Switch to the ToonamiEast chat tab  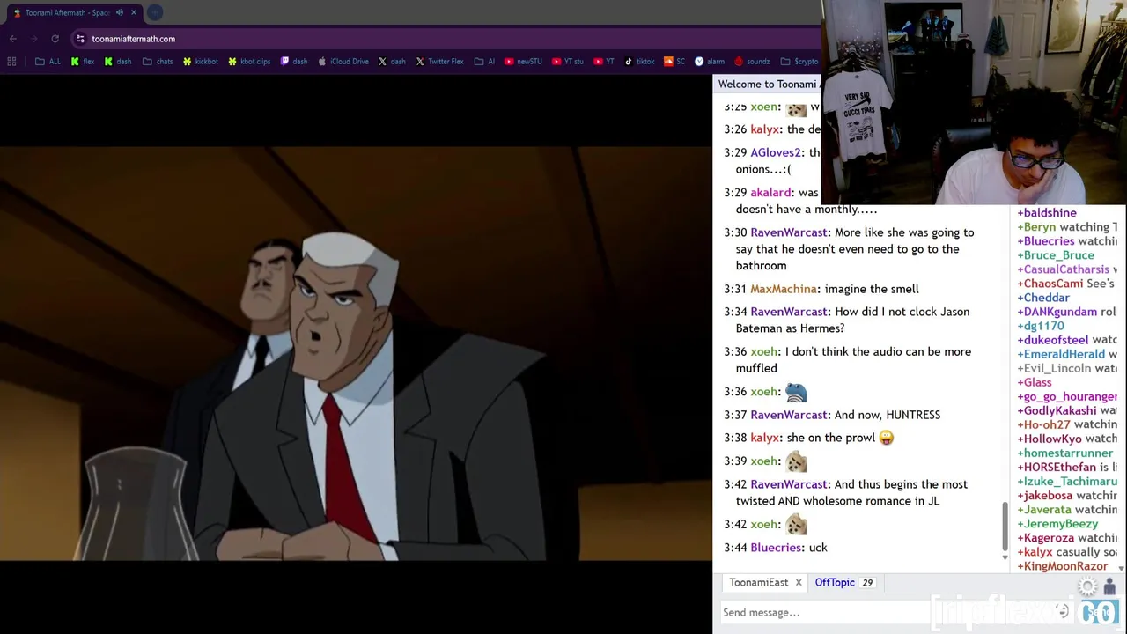pyautogui.click(x=758, y=583)
